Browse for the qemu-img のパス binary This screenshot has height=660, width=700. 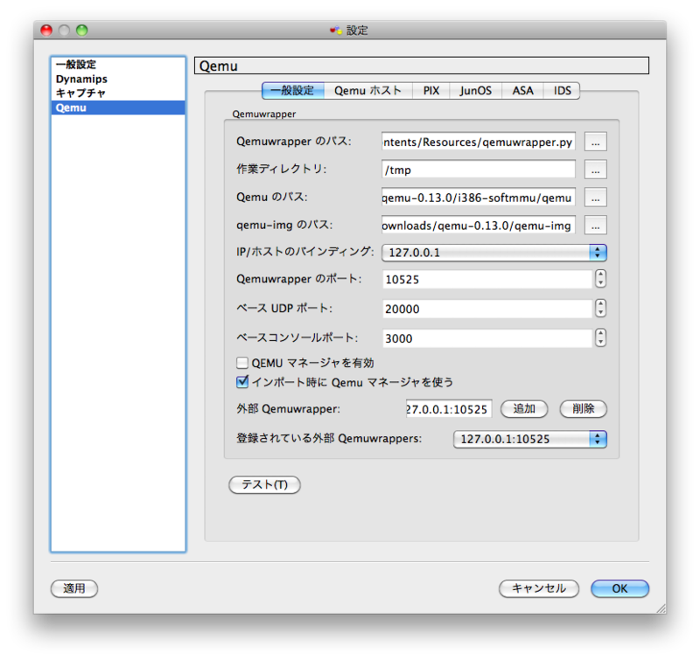[x=596, y=226]
